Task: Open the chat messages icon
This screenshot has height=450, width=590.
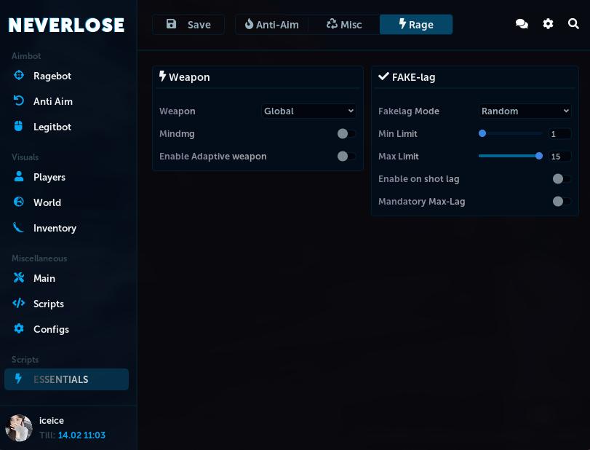Action: click(x=522, y=23)
